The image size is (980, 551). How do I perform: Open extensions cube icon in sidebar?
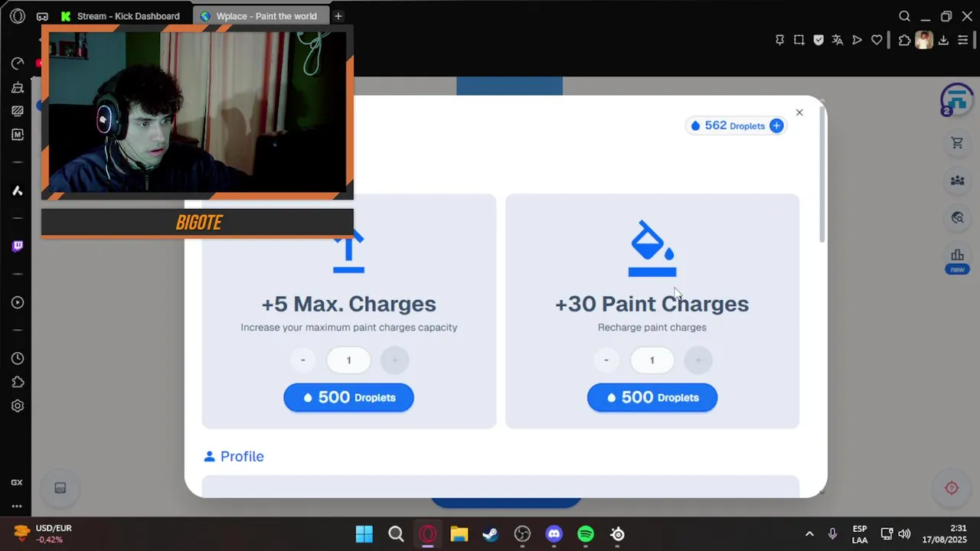point(18,382)
